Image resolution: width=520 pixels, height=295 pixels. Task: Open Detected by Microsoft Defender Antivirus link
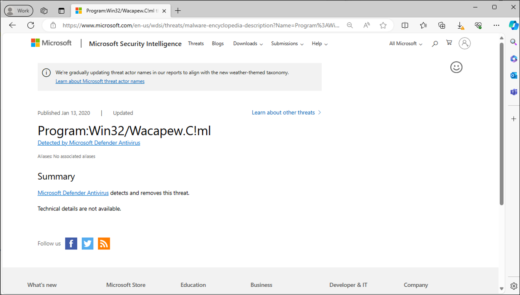point(89,143)
